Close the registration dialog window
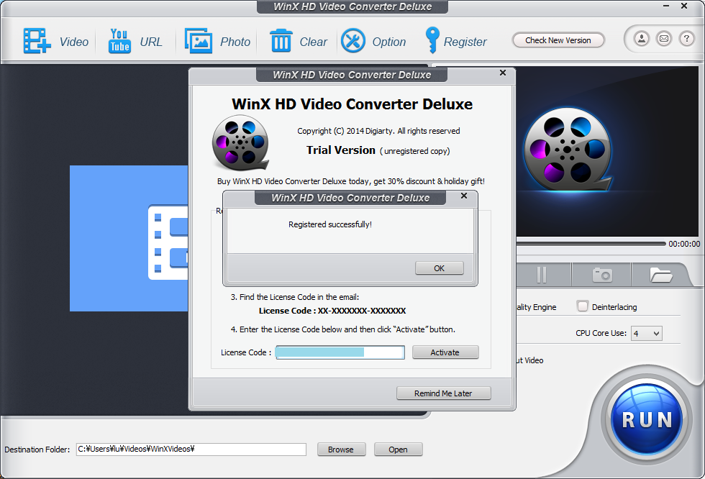This screenshot has width=705, height=479. coord(503,73)
